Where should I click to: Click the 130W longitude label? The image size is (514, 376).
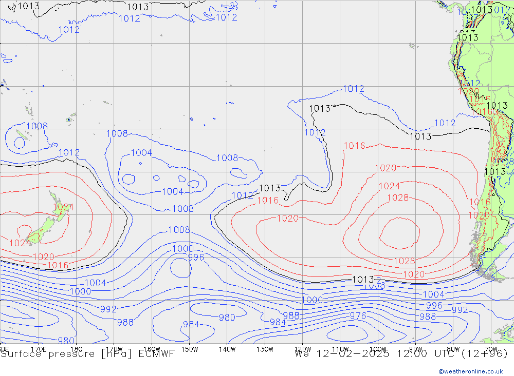pyautogui.click(x=265, y=349)
